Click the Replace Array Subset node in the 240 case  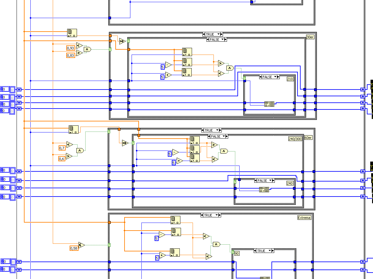click(264, 189)
